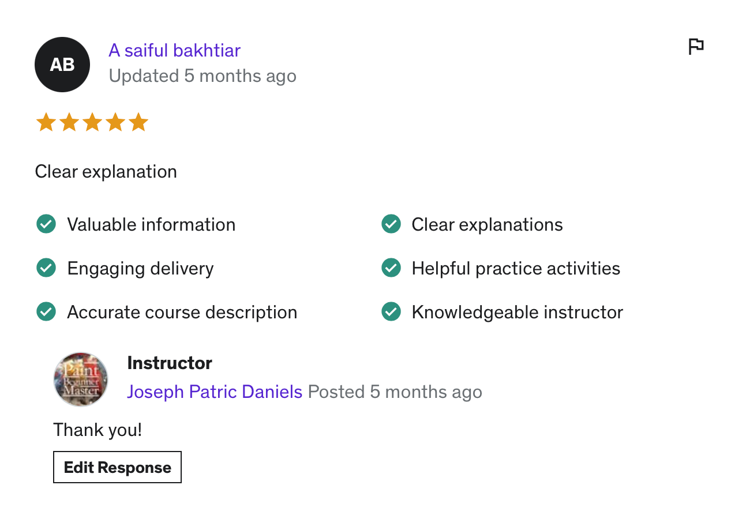Click the report flag icon
Image resolution: width=742 pixels, height=519 pixels.
696,46
